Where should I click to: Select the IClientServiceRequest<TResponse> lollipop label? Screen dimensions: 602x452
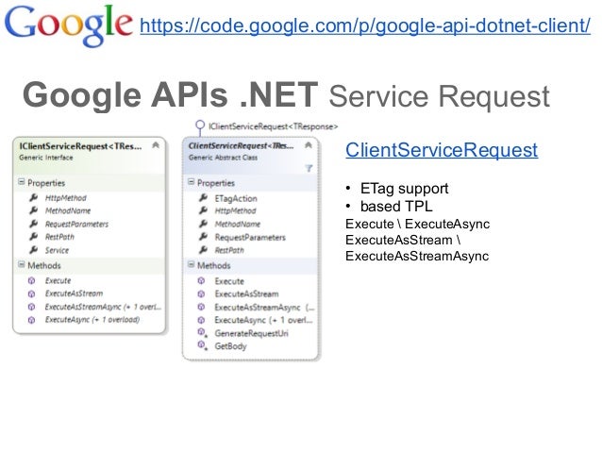click(273, 126)
